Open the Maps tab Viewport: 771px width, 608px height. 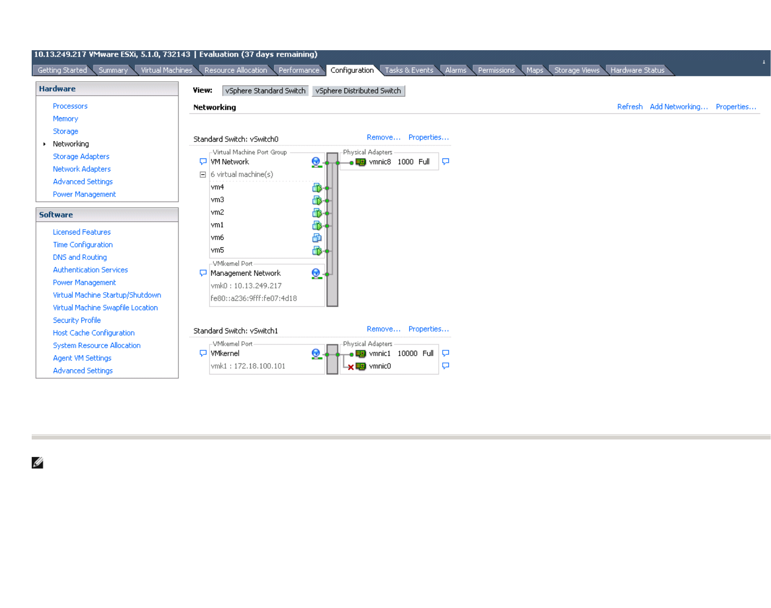point(535,70)
